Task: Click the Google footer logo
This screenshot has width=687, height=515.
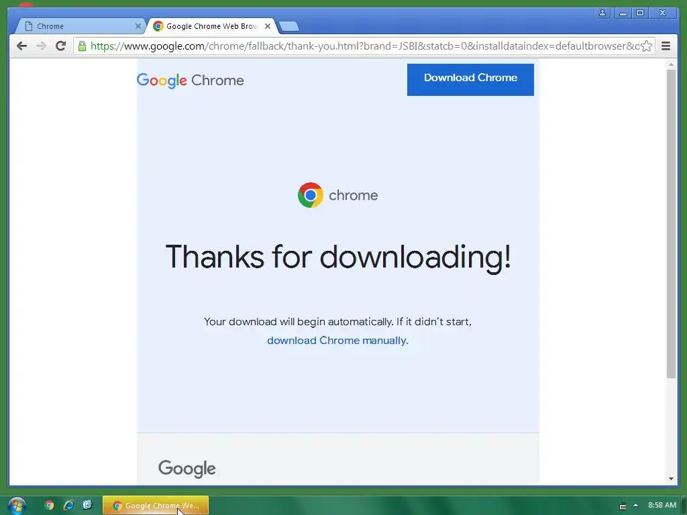Action: (187, 469)
